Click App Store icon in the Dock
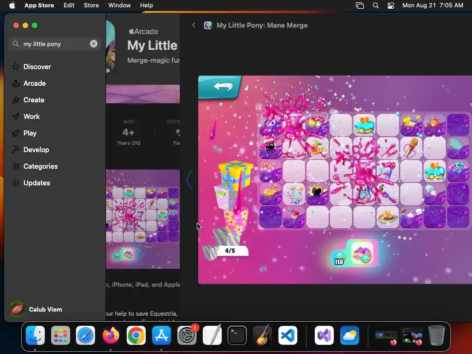This screenshot has height=354, width=472. click(x=161, y=335)
